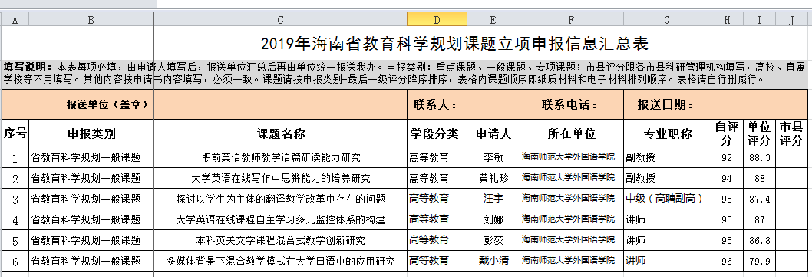This screenshot has height=277, width=812.
Task: Select the 课题名称 column heading cell
Action: (x=281, y=134)
